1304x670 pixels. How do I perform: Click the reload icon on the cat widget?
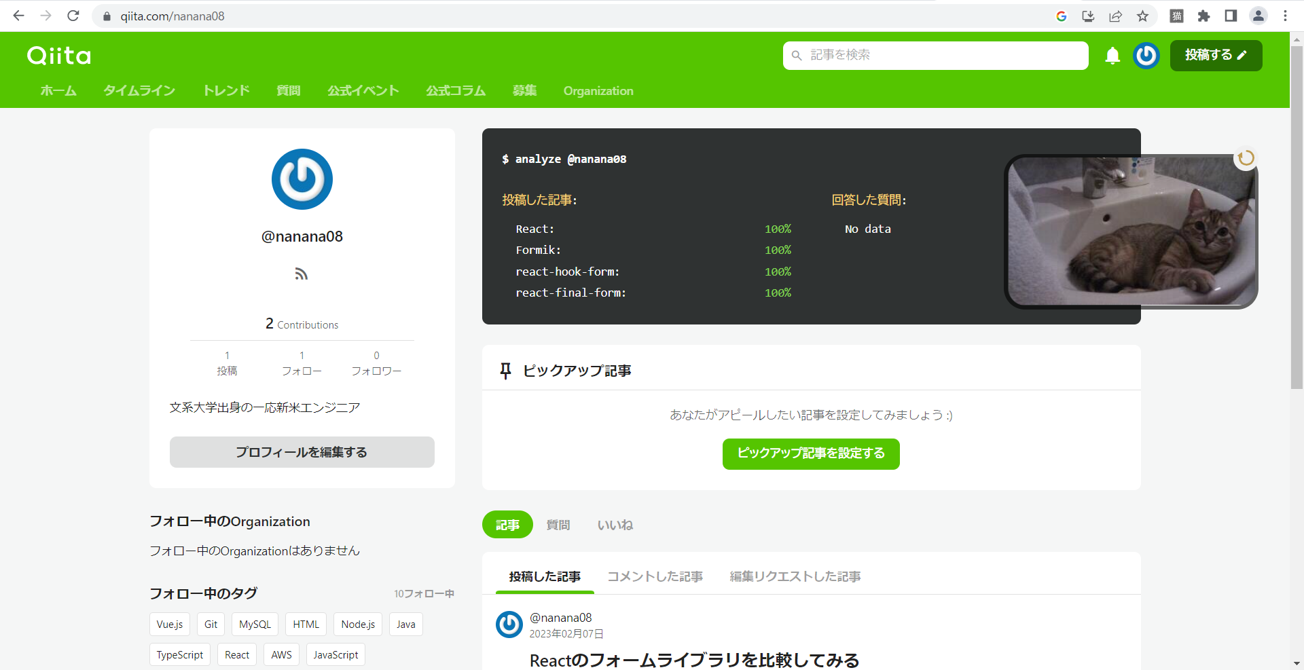(x=1246, y=157)
